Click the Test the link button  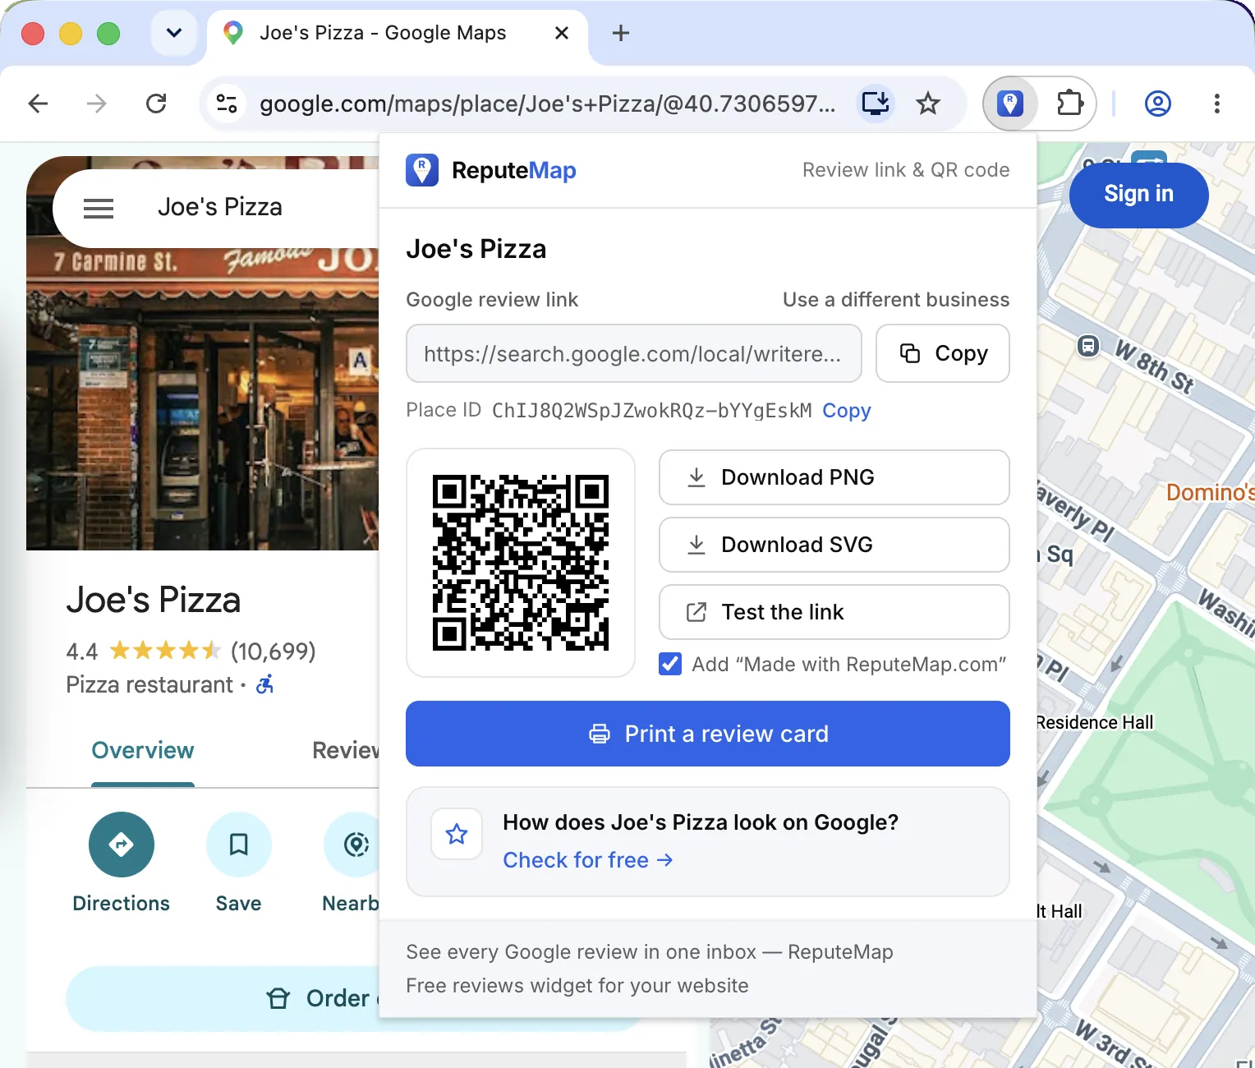tap(834, 612)
